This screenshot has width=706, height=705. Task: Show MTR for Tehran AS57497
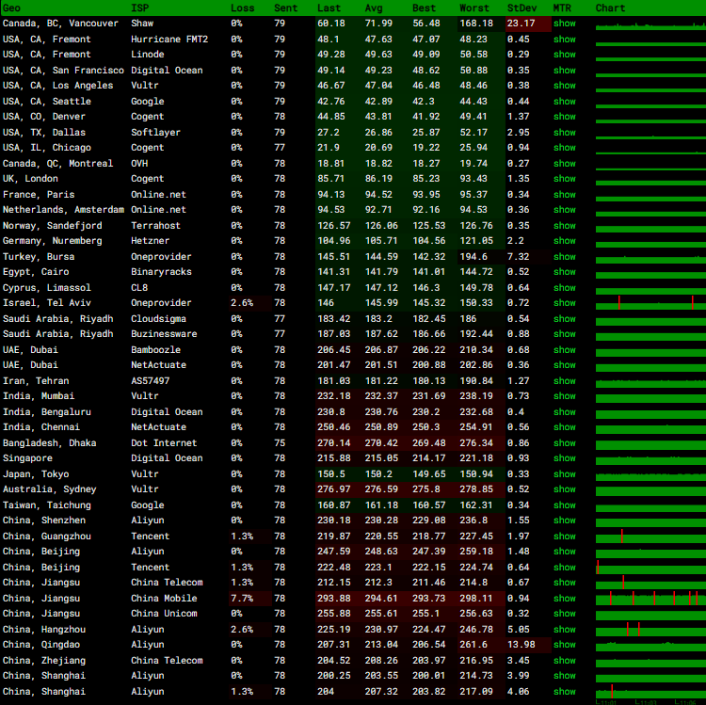click(x=565, y=381)
